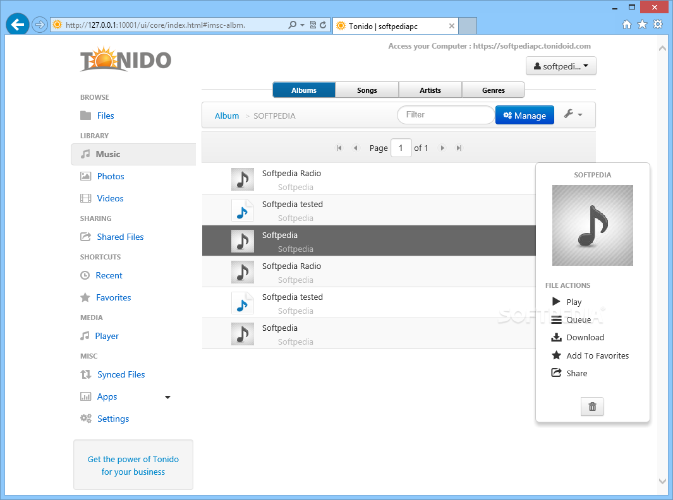Focus the Filter input field
The image size is (673, 500).
click(x=446, y=115)
